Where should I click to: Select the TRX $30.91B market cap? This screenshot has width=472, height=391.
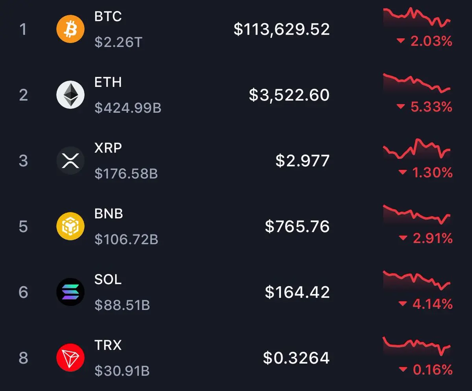tap(122, 371)
